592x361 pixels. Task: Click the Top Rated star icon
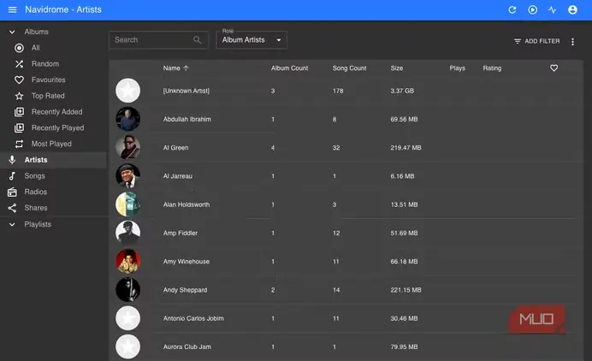tap(20, 96)
